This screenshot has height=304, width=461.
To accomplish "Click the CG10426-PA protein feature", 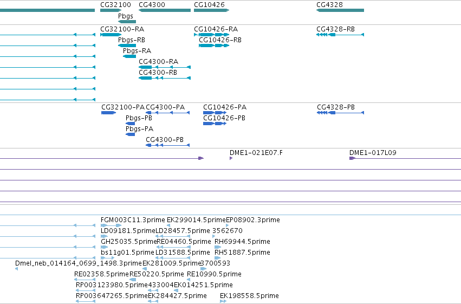I will [215, 113].
